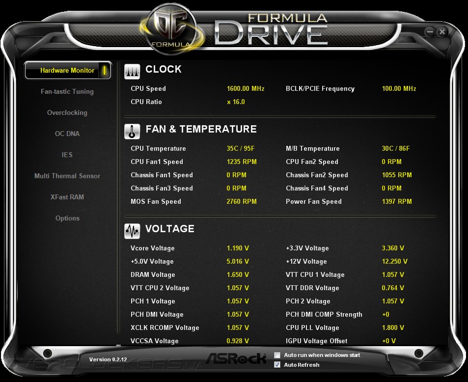Click the VTT CPU 2 Voltage label
Image resolution: width=468 pixels, height=382 pixels.
tap(160, 288)
